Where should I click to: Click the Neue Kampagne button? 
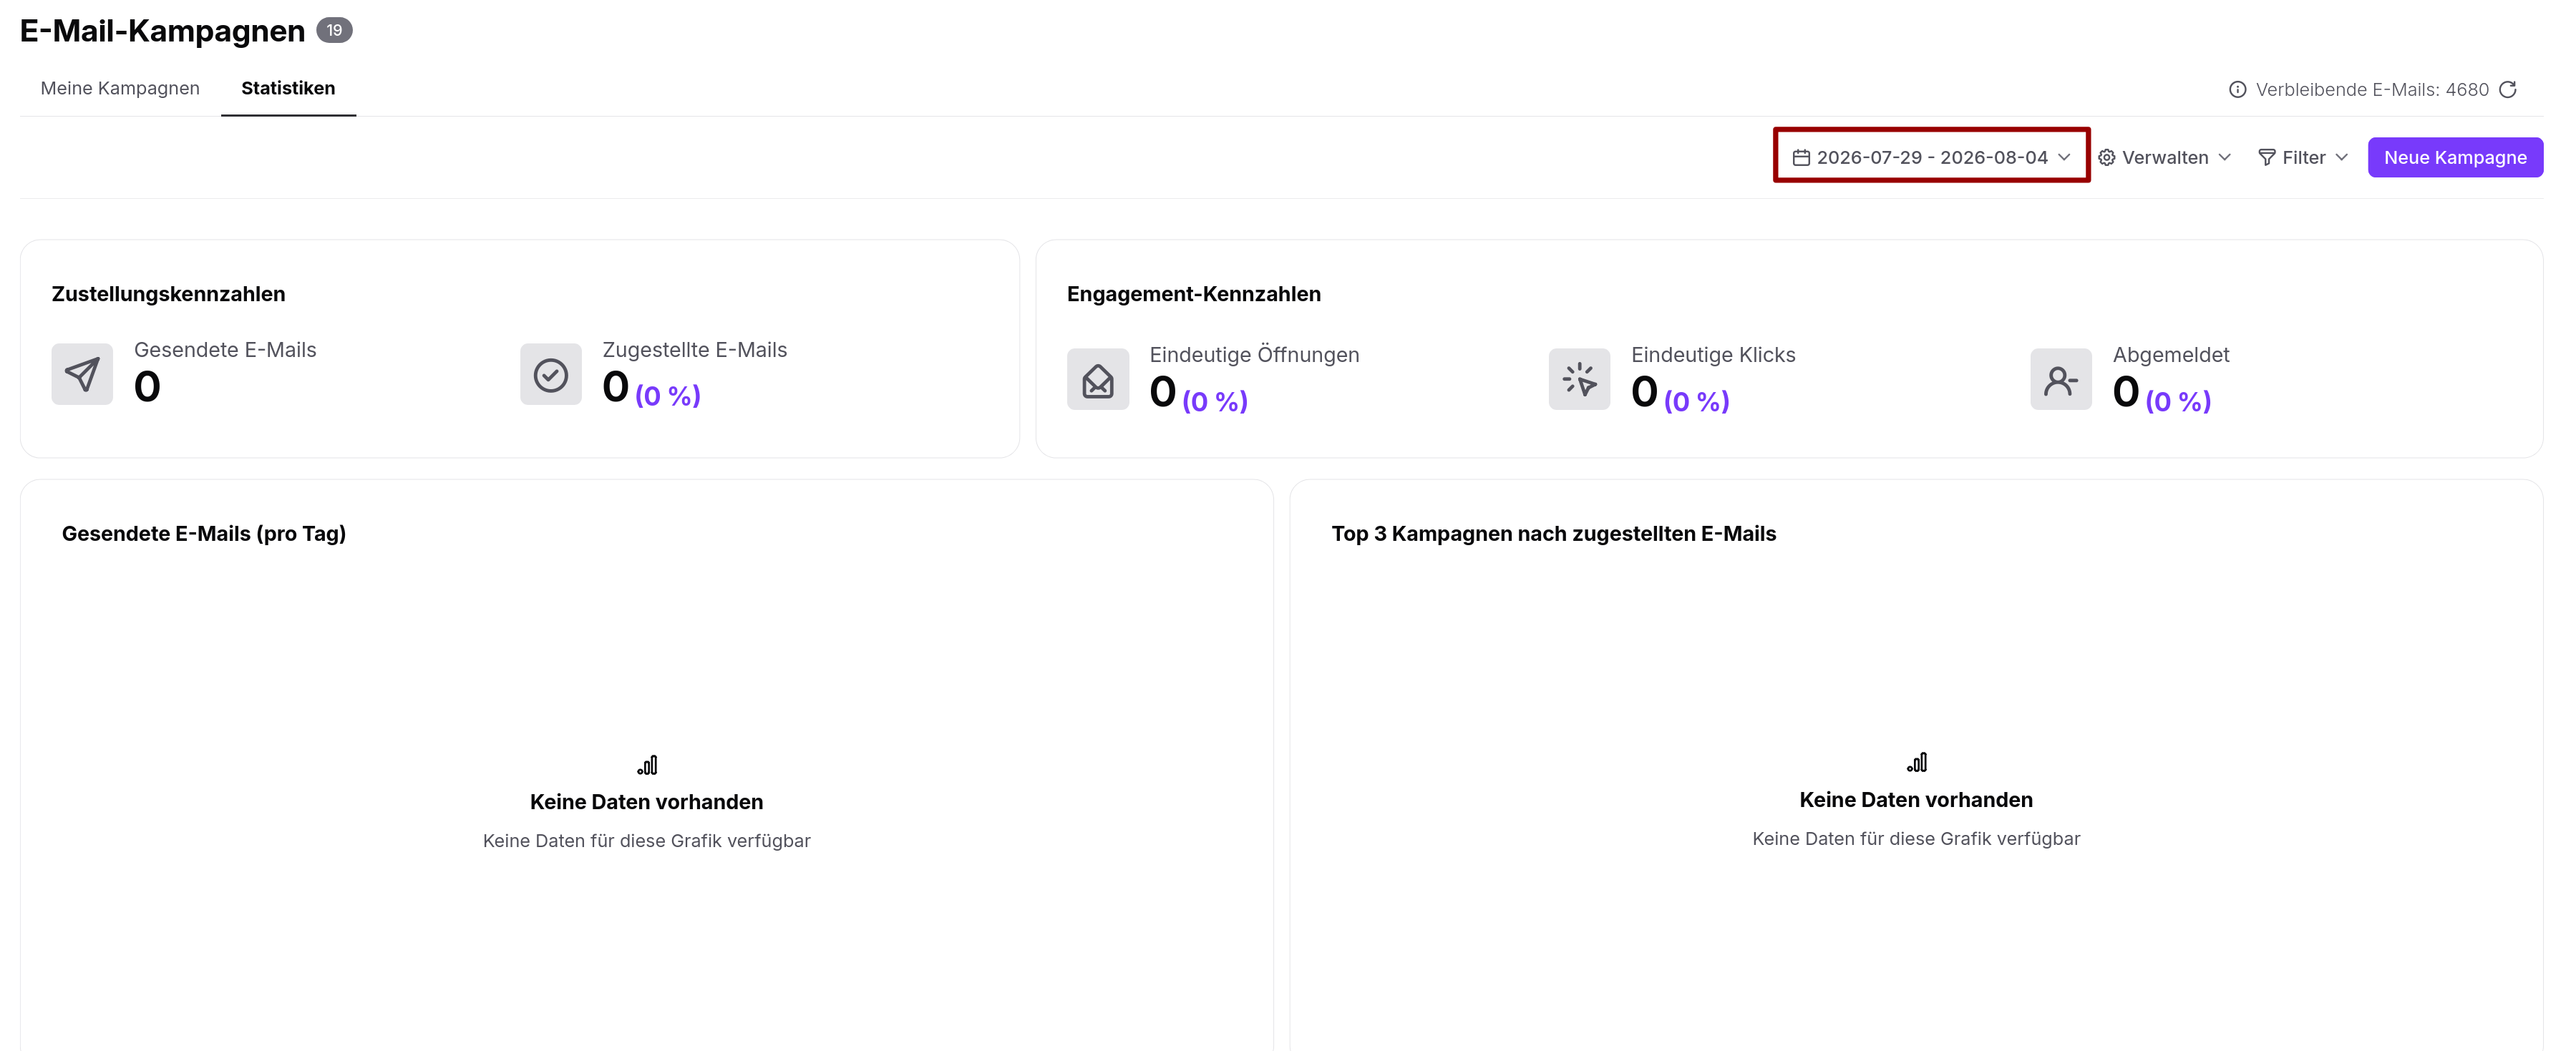[2454, 158]
